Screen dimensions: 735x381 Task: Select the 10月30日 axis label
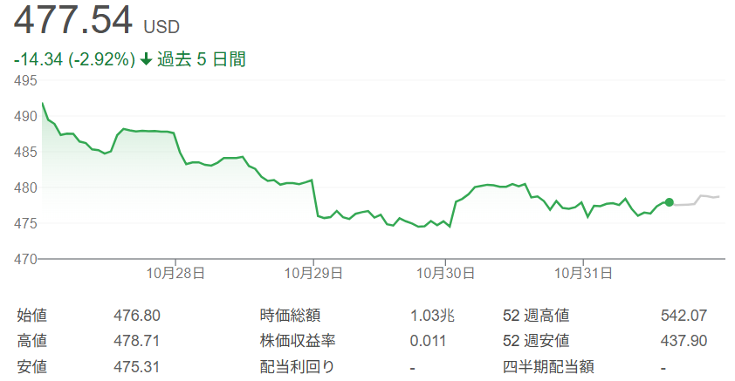[445, 273]
